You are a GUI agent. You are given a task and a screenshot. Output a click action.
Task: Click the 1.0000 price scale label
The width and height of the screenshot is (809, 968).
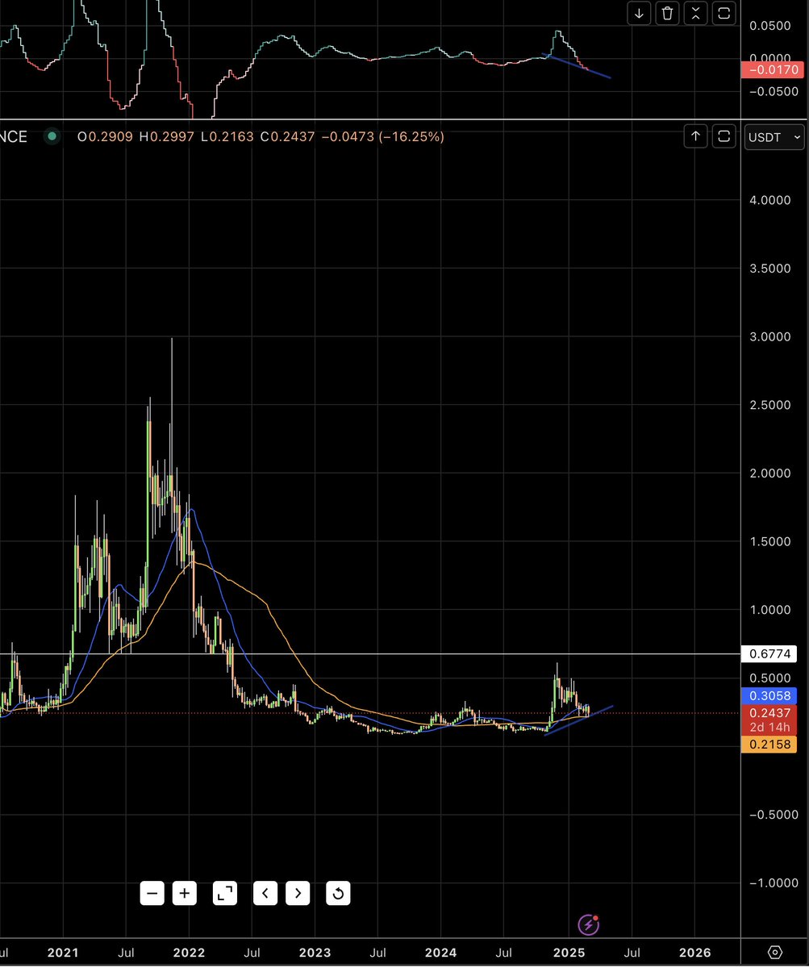[x=769, y=610]
